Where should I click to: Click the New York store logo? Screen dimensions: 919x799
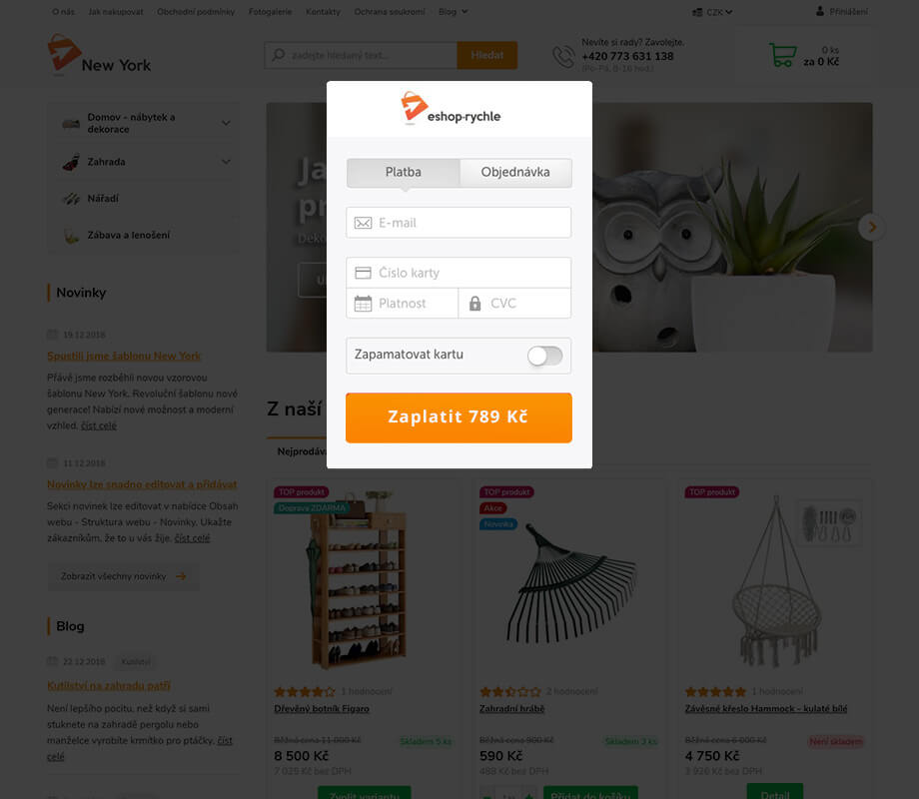[x=99, y=55]
